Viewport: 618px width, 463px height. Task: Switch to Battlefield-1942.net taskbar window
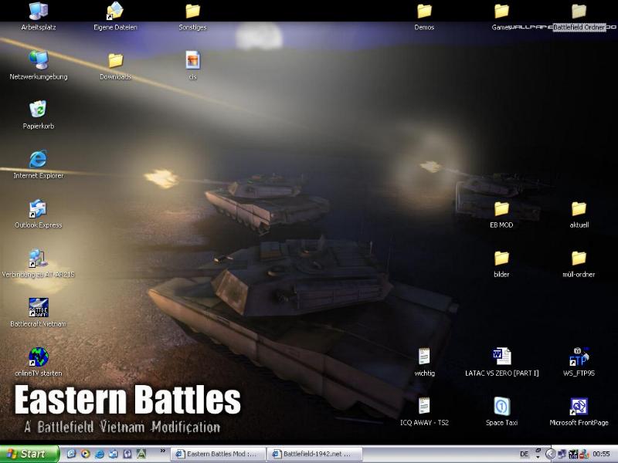coord(312,455)
